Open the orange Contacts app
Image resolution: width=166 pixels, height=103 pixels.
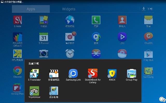122,20
